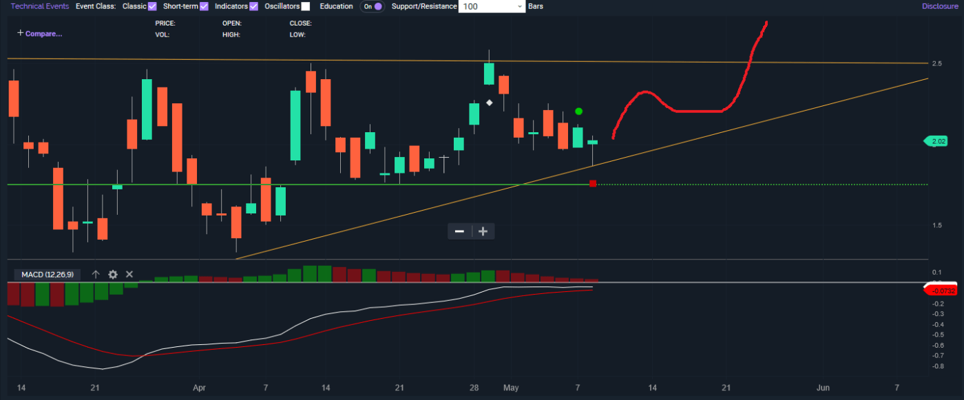Open MACD indicator settings gear
Screen dimensions: 964x400
pyautogui.click(x=113, y=274)
